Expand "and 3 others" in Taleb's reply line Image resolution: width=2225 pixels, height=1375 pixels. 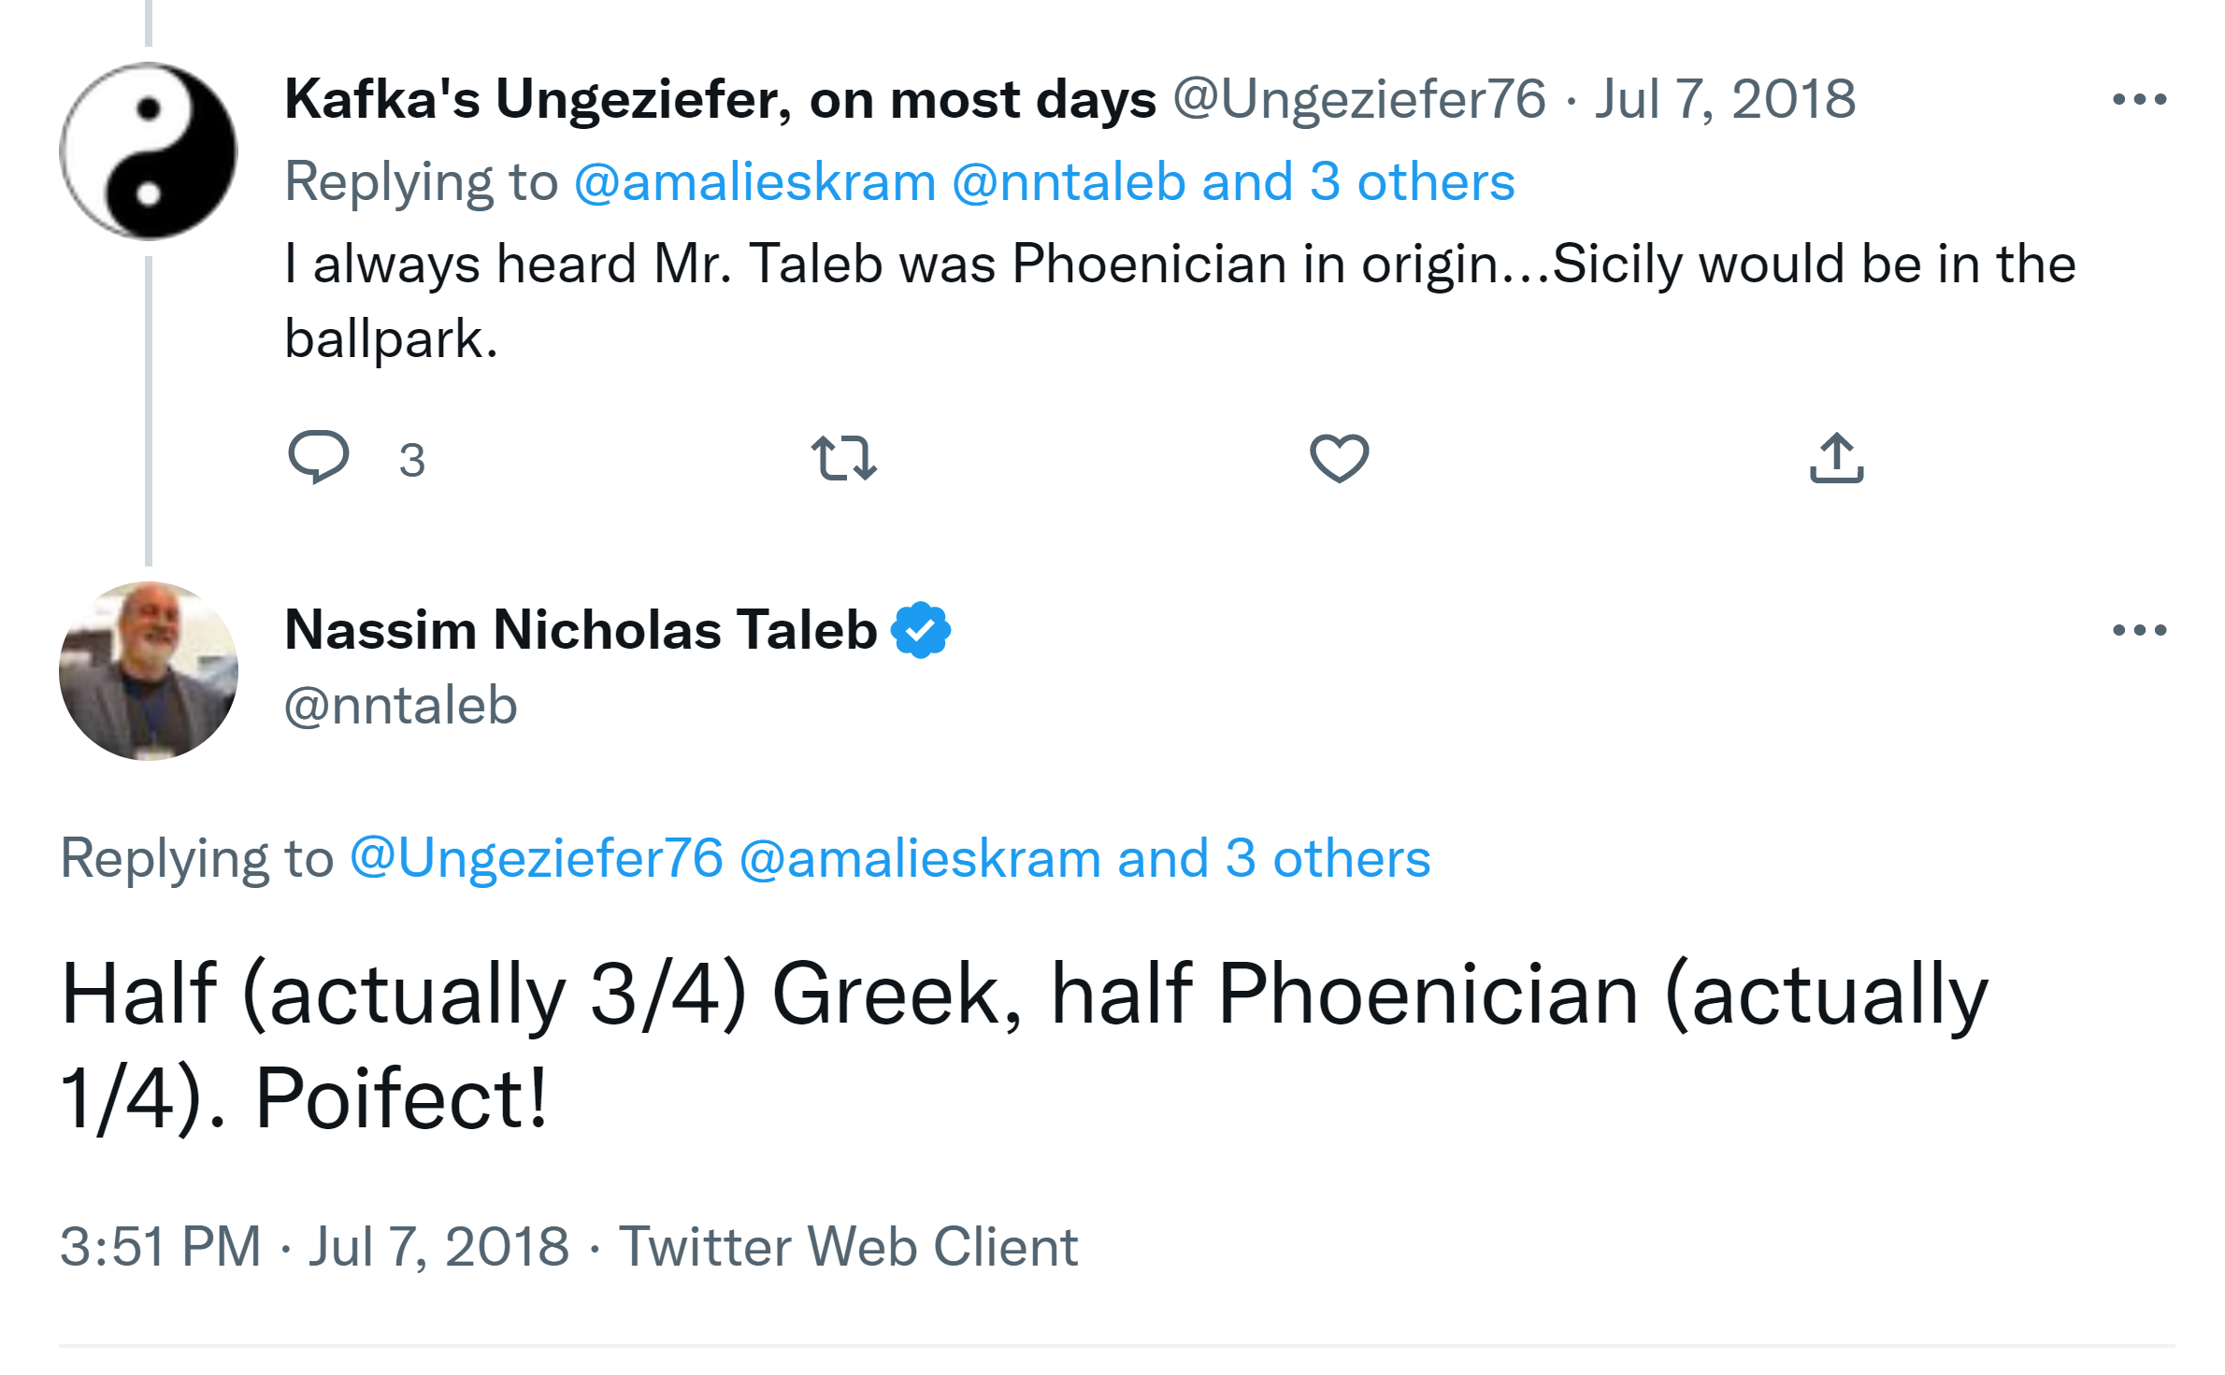point(1274,858)
